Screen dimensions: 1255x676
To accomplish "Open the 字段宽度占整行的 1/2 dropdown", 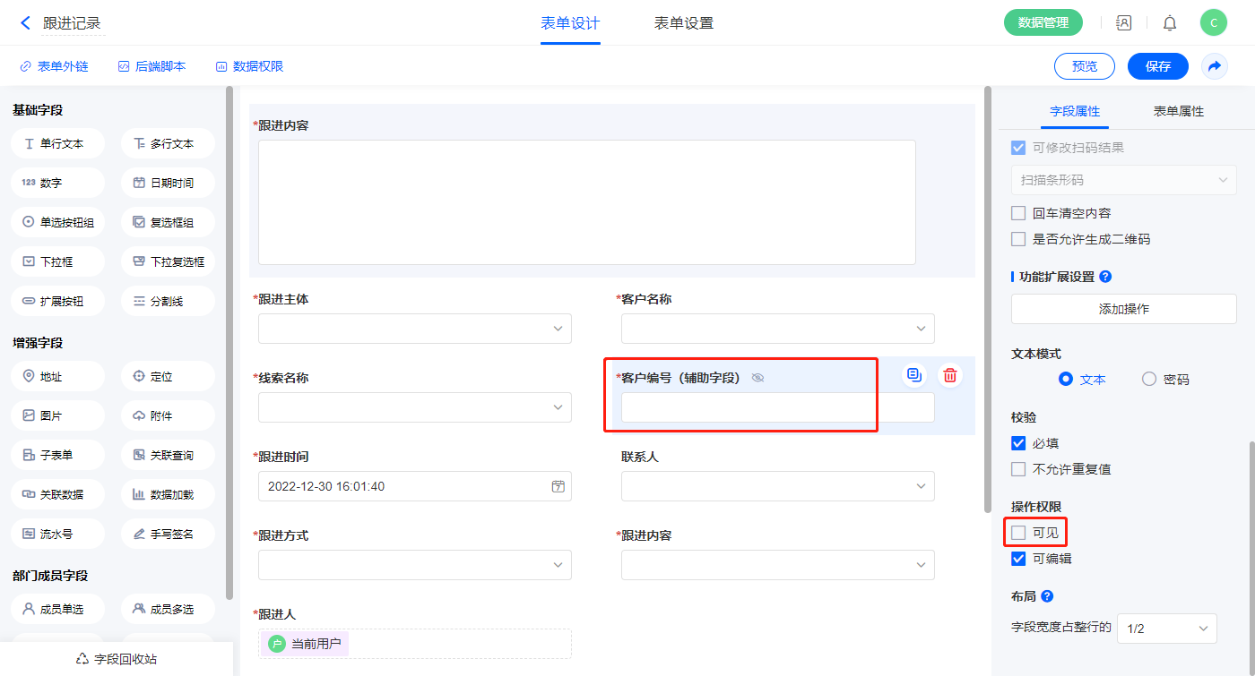I will [1166, 629].
